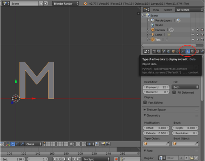Click the play animation button
Viewport: 205px width, 161px height.
tap(69, 159)
